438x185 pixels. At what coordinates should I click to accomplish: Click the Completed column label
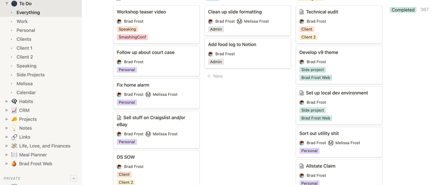[403, 10]
